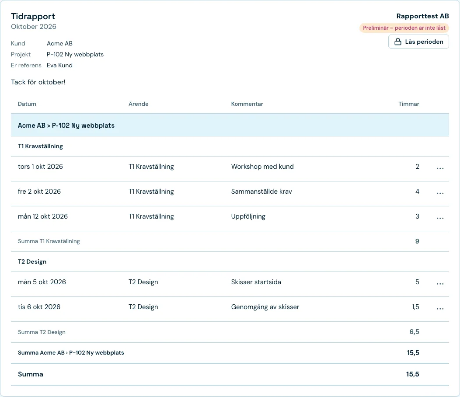This screenshot has height=397, width=460.
Task: Click the Eva Kund reference value
Action: point(59,65)
